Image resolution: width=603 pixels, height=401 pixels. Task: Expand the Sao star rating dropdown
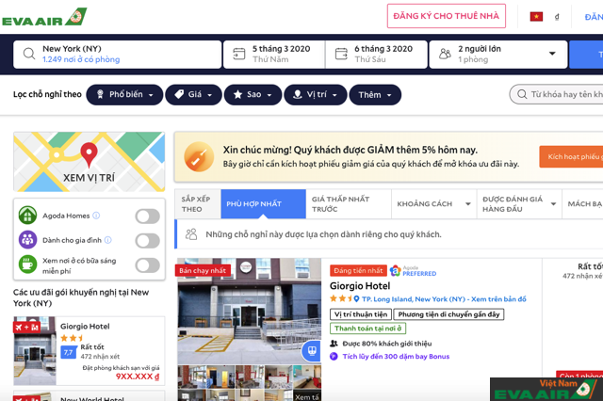tap(253, 94)
